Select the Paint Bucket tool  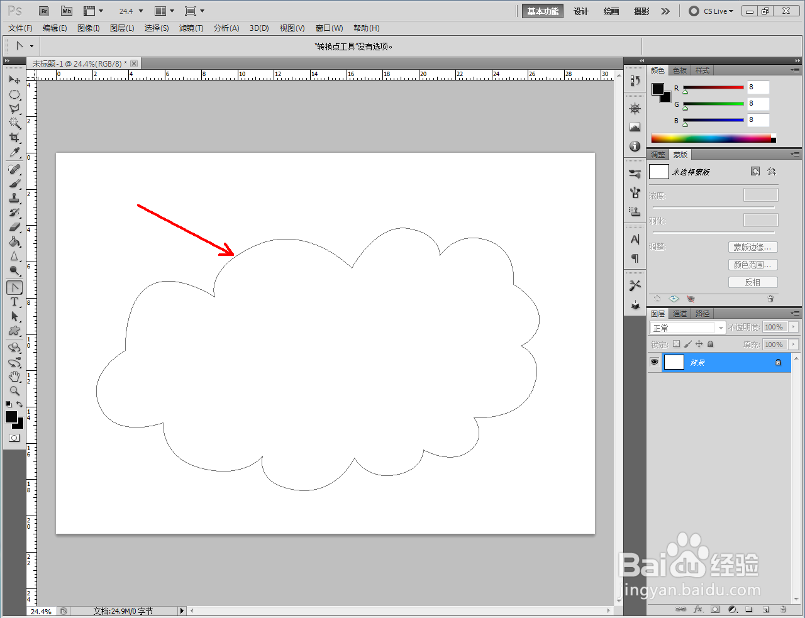coord(14,242)
